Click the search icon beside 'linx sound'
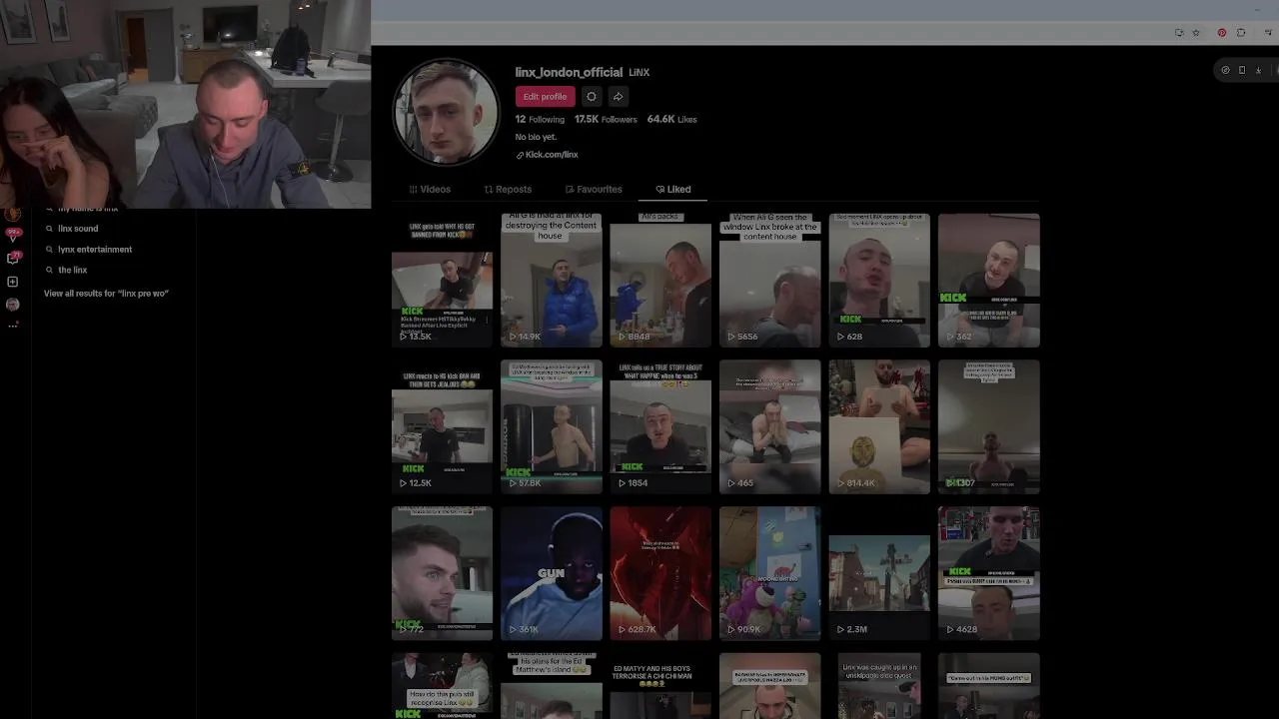Viewport: 1279px width, 719px height. [x=49, y=229]
